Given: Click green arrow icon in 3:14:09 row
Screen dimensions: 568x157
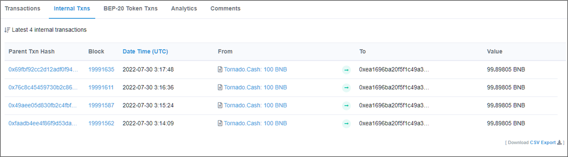Looking at the screenshot, I should coord(346,124).
